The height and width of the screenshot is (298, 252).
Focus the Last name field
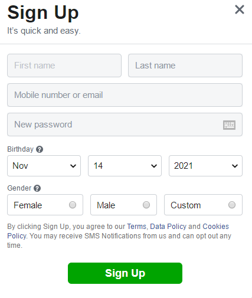click(185, 66)
